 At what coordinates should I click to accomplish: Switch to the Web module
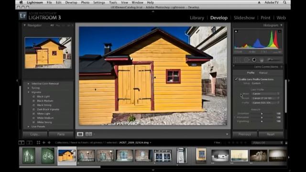pyautogui.click(x=281, y=18)
